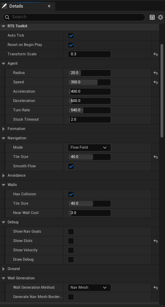This screenshot has width=165, height=307.
Task: Reset Navigation Tile Size to default
Action: pos(156,157)
